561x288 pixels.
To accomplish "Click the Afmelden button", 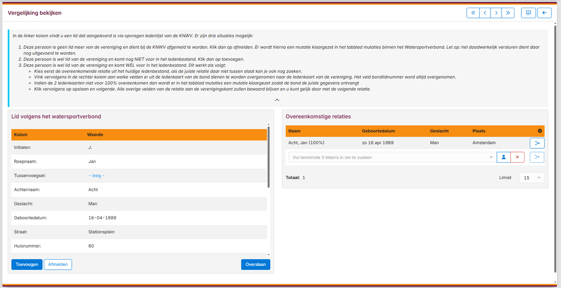I will click(58, 264).
